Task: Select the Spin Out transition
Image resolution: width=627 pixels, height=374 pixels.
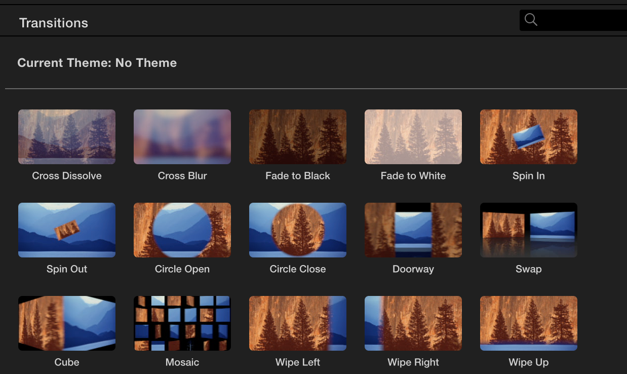Action: pos(67,230)
